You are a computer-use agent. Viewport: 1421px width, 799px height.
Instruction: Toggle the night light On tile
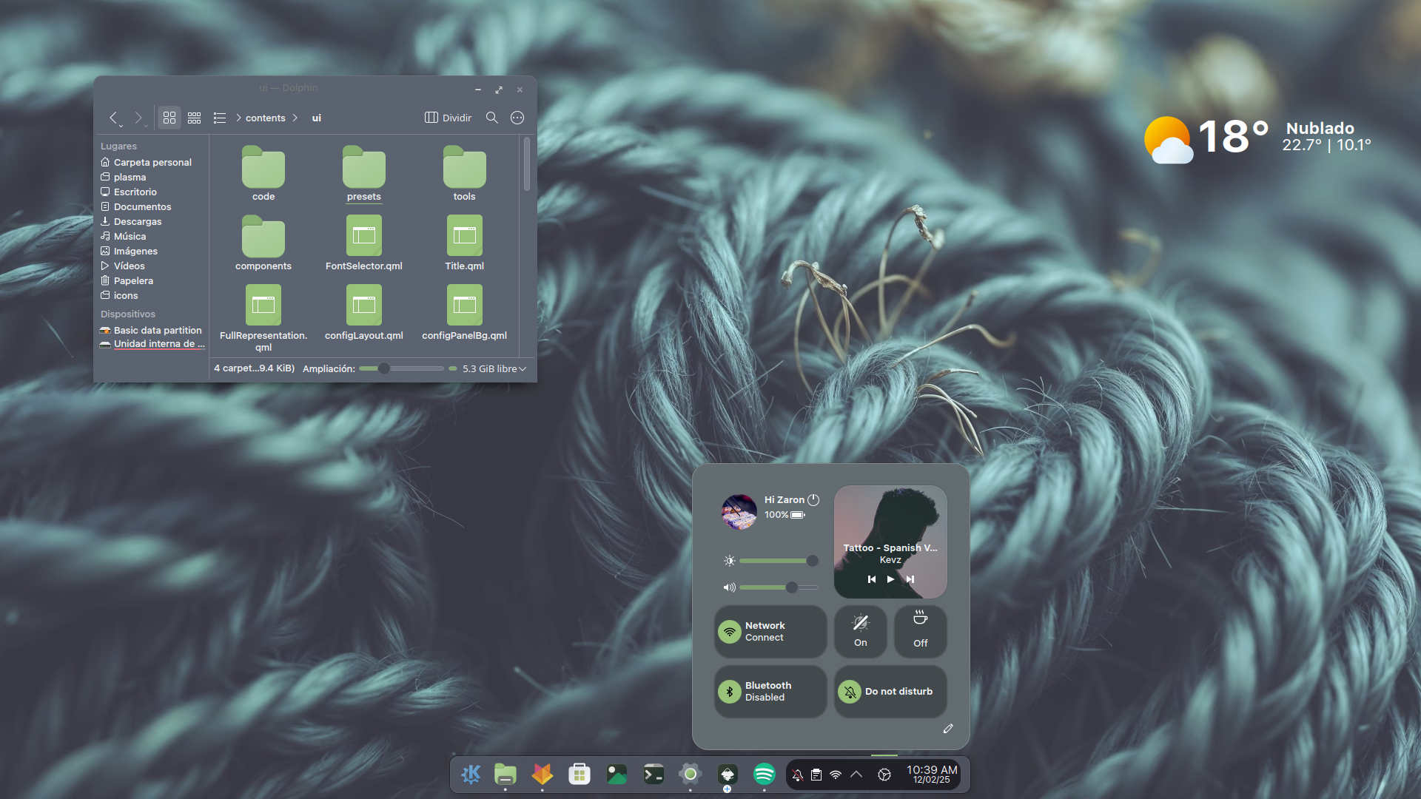click(861, 632)
